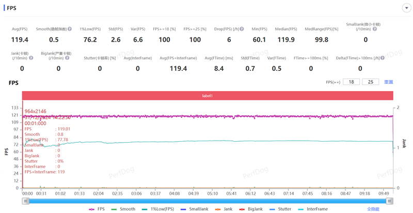Screen dimensions: 413x213
Task: Hide the 1%Low(FPS) series in the legend
Action: pyautogui.click(x=158, y=209)
